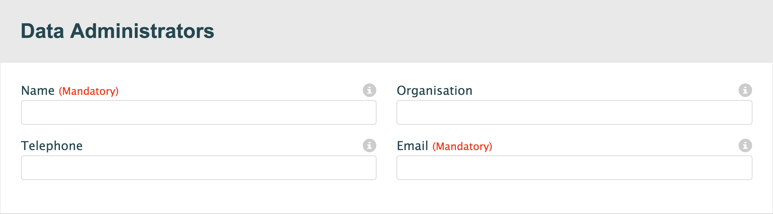The image size is (773, 214).
Task: Click the gap between Name and Organisation boxes
Action: click(x=386, y=112)
